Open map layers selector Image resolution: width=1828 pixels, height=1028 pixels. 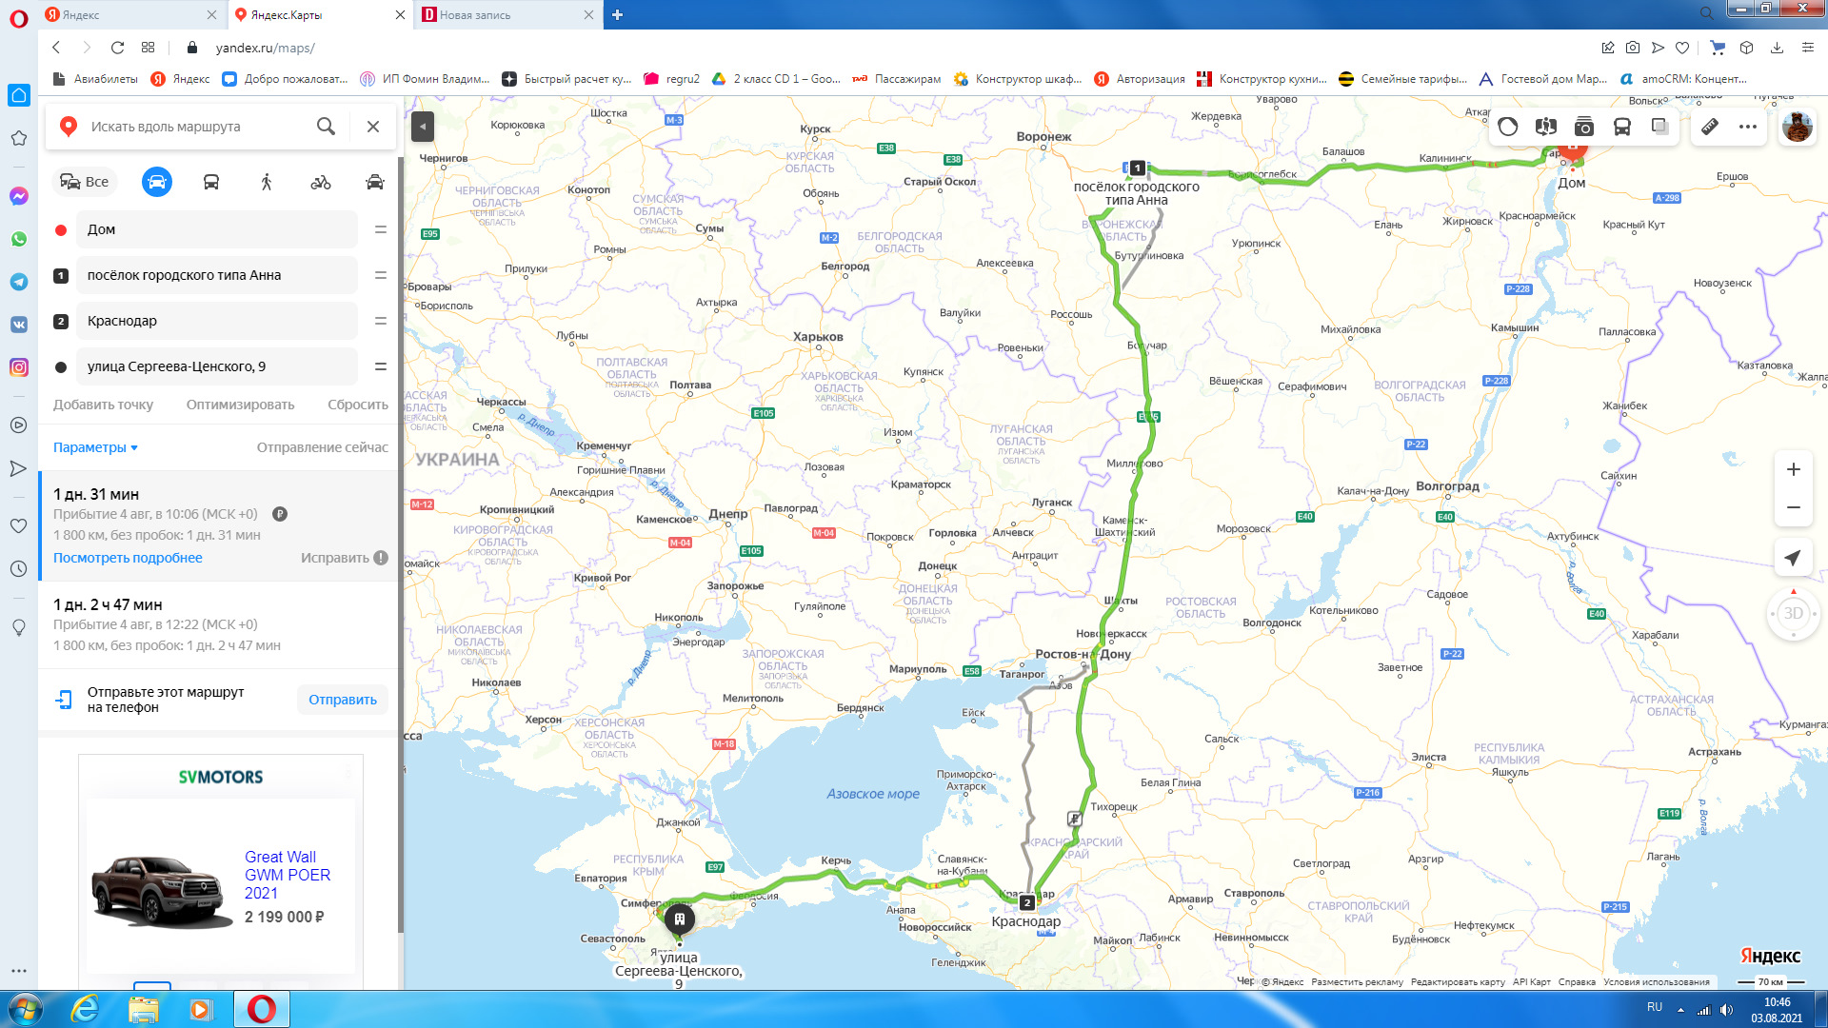point(1660,127)
